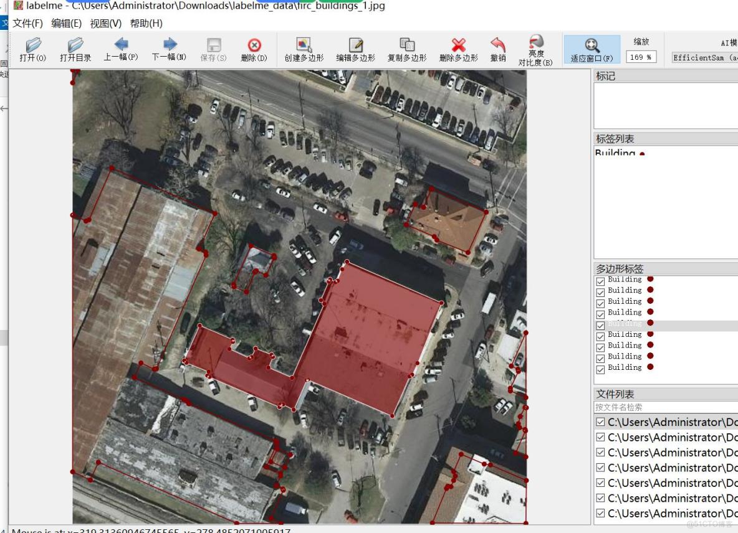
Task: Click the Open file (打开) toolbar icon
Action: pos(32,45)
